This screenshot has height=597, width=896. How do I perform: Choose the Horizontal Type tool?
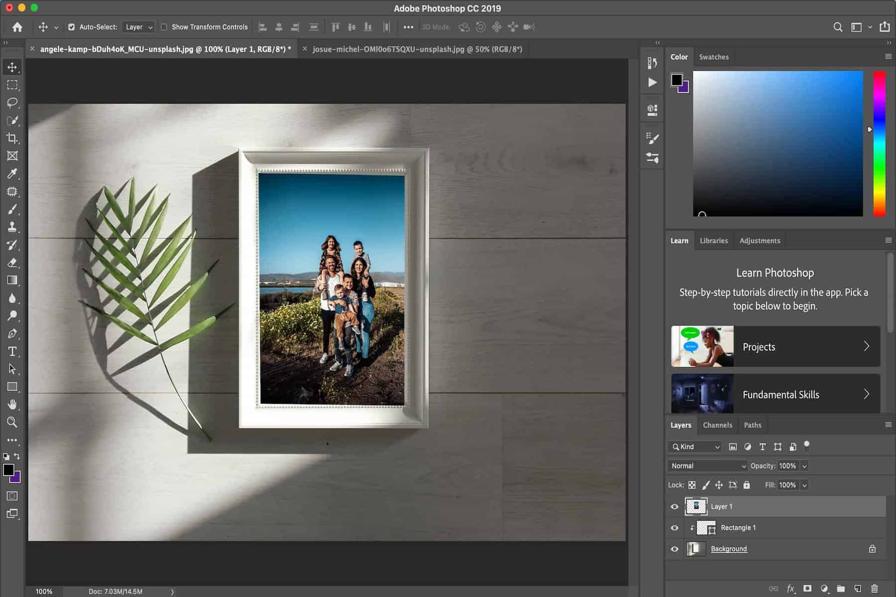pyautogui.click(x=12, y=351)
